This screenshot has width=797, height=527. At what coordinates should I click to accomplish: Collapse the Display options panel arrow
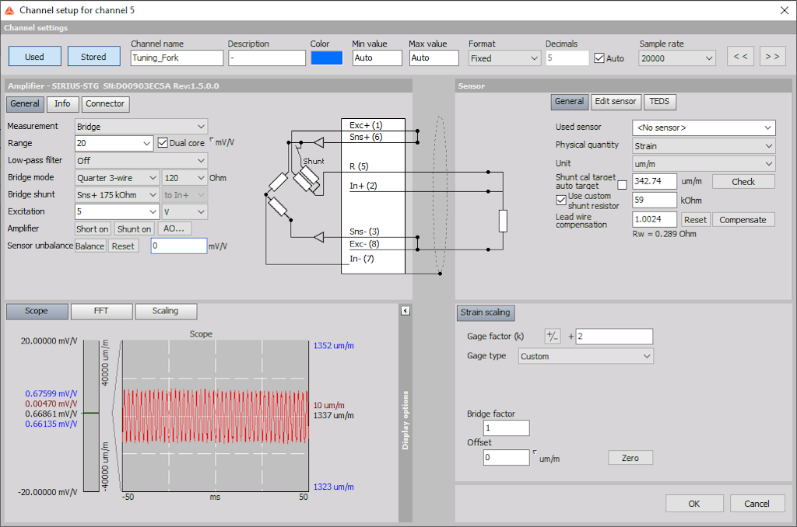(x=405, y=311)
